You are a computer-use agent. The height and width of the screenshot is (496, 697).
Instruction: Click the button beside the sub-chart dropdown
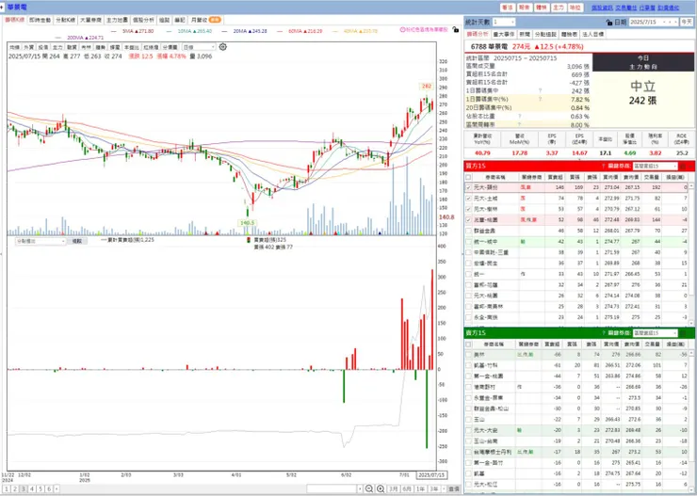(x=77, y=241)
